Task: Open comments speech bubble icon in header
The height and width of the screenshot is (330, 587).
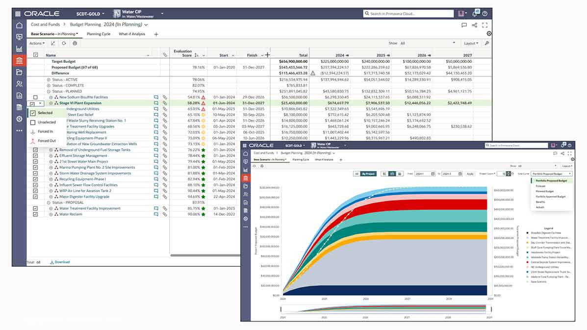Action: click(x=464, y=25)
